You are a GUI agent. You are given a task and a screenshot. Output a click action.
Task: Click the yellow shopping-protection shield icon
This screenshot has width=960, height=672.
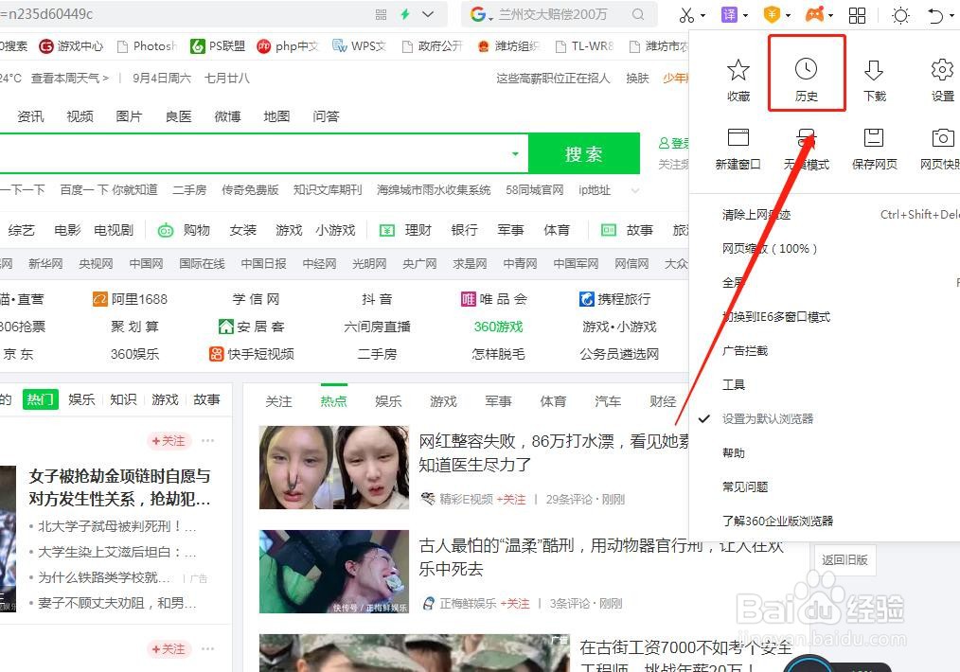[772, 15]
